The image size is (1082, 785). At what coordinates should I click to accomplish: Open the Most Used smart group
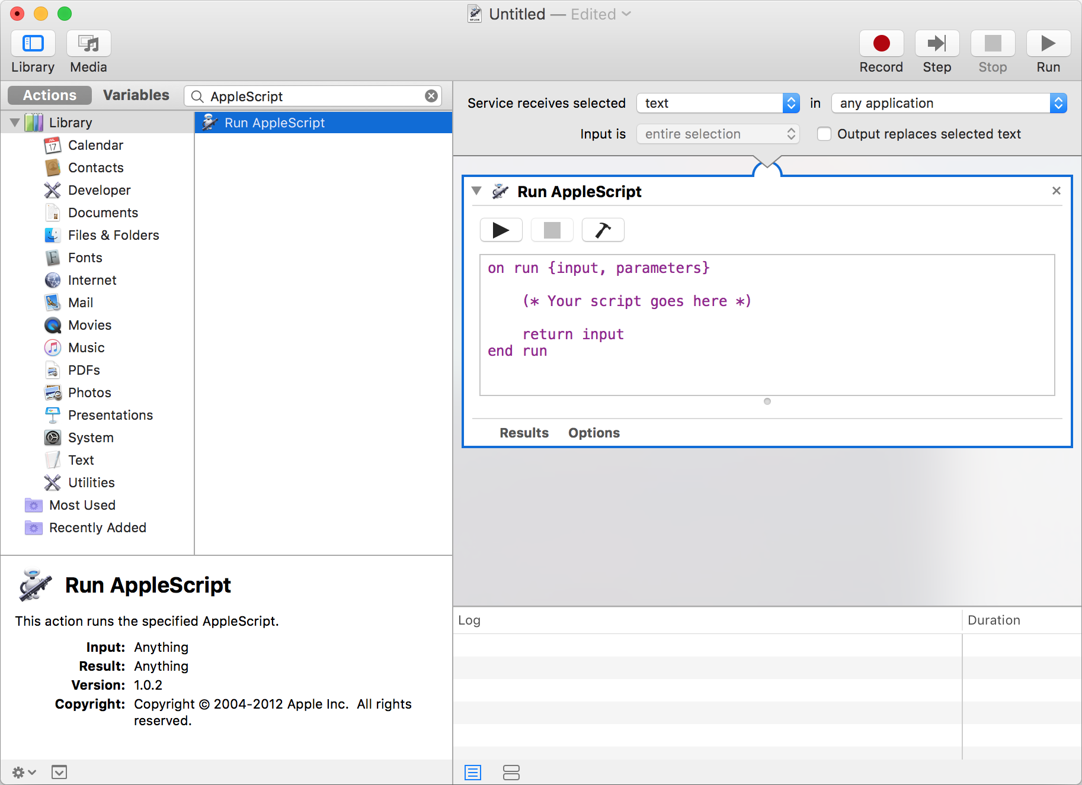point(82,505)
